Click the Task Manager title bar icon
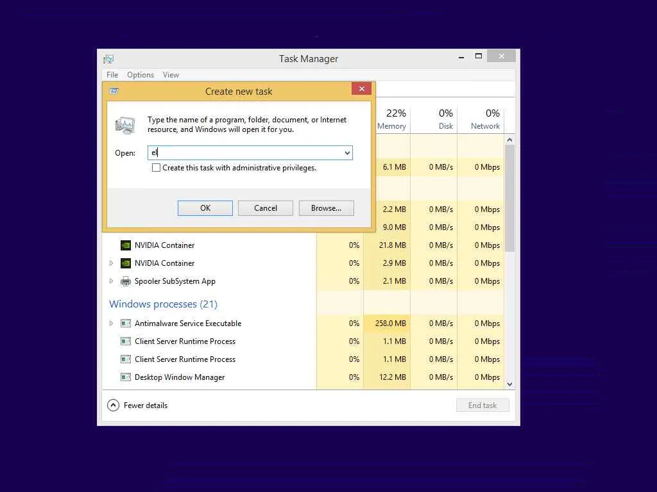 [108, 58]
